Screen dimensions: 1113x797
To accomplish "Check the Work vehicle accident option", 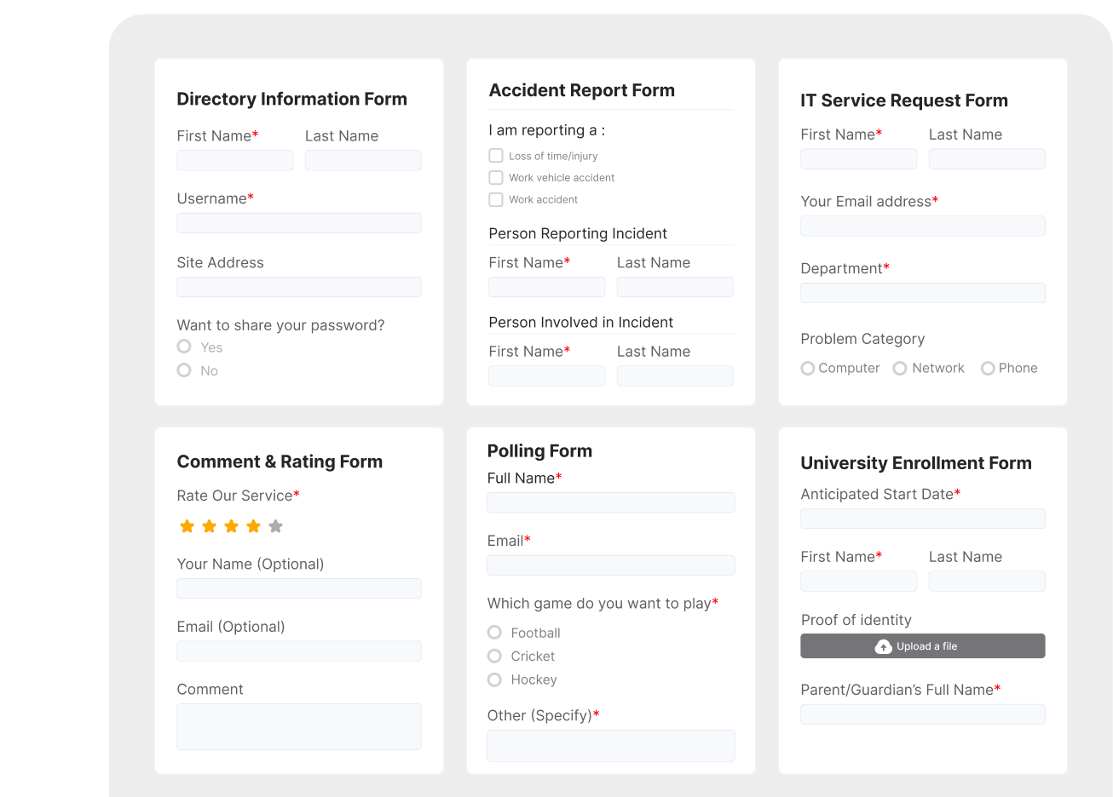I will coord(496,177).
